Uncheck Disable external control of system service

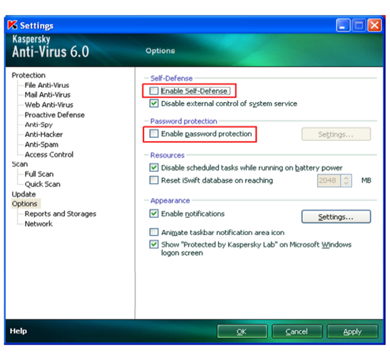(154, 103)
